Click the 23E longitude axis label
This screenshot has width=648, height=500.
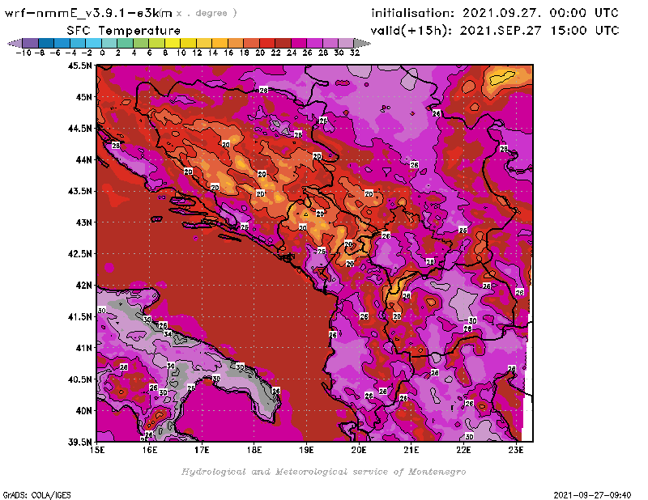(x=516, y=450)
